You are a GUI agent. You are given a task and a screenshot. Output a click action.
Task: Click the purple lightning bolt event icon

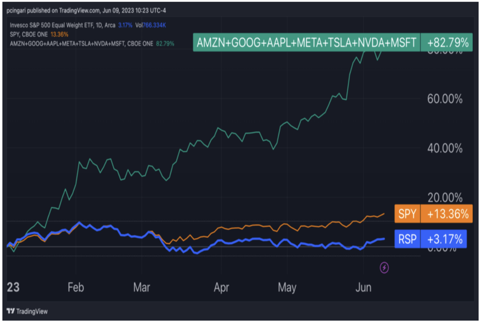(384, 268)
